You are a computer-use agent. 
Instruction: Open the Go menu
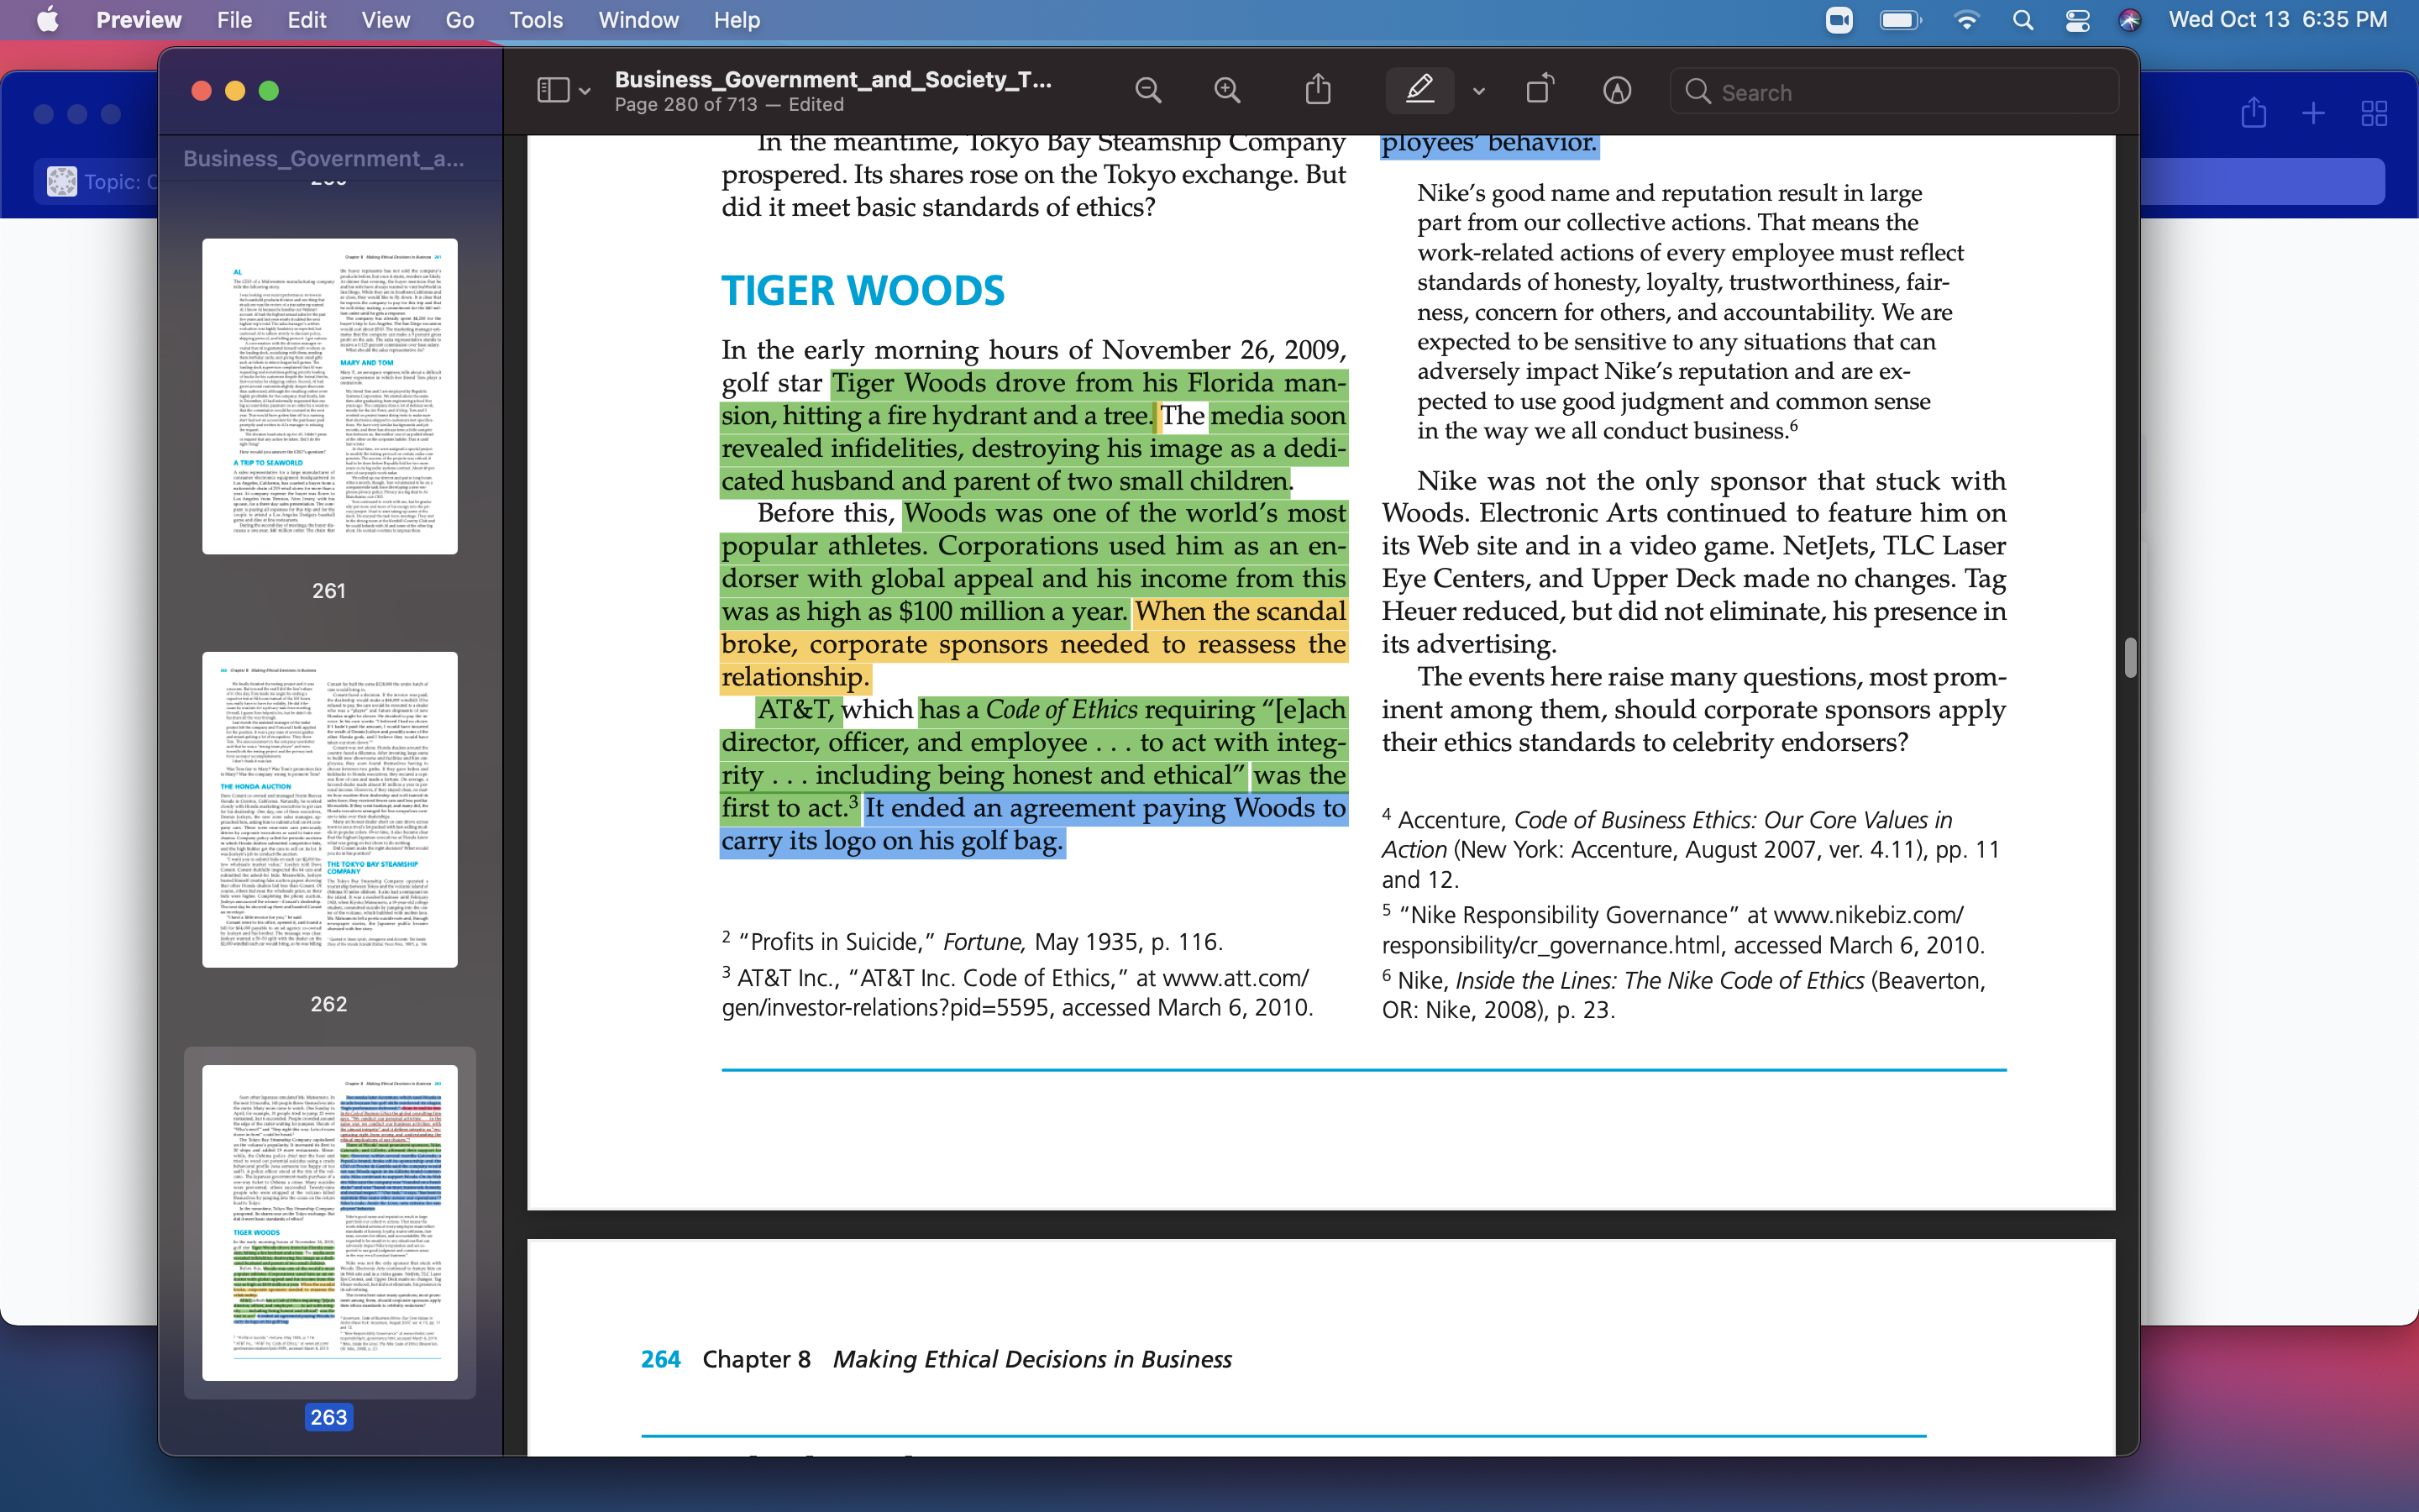click(x=459, y=20)
